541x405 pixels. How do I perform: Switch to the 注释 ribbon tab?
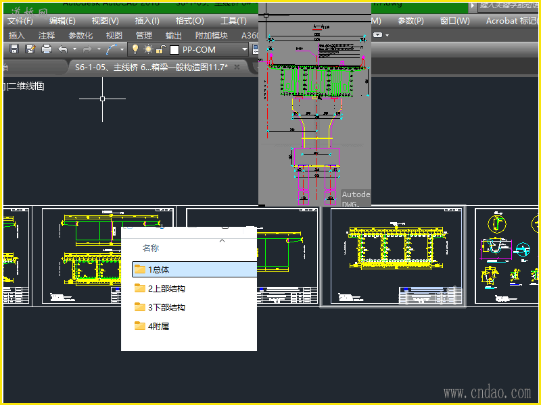(47, 35)
